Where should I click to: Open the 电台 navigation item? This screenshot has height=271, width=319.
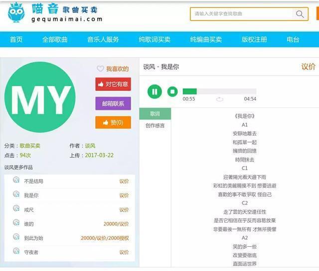(x=293, y=39)
